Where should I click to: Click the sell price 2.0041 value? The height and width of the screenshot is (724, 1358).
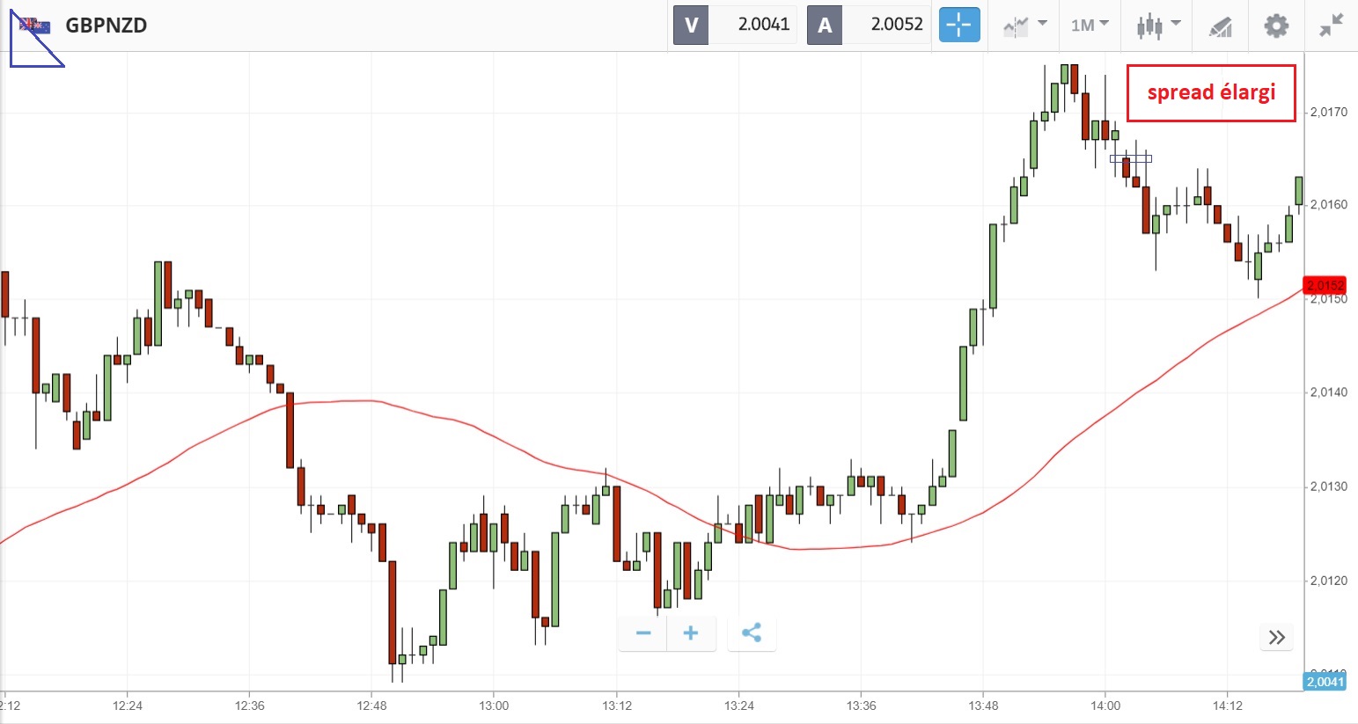[x=763, y=25]
